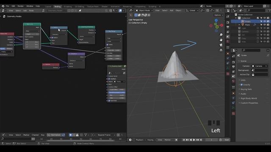
Task: Clear the Camera field with the X button
Action: click(266, 66)
